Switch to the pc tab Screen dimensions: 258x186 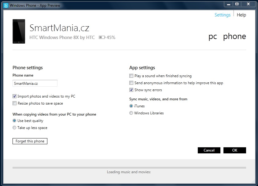(x=213, y=37)
